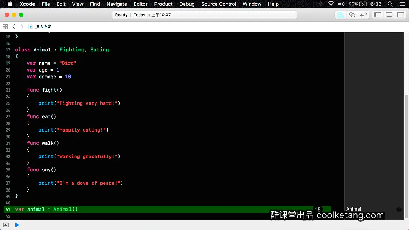The image size is (409, 230).
Task: Click the "I'm a dove of peace!" string
Action: tap(89, 183)
